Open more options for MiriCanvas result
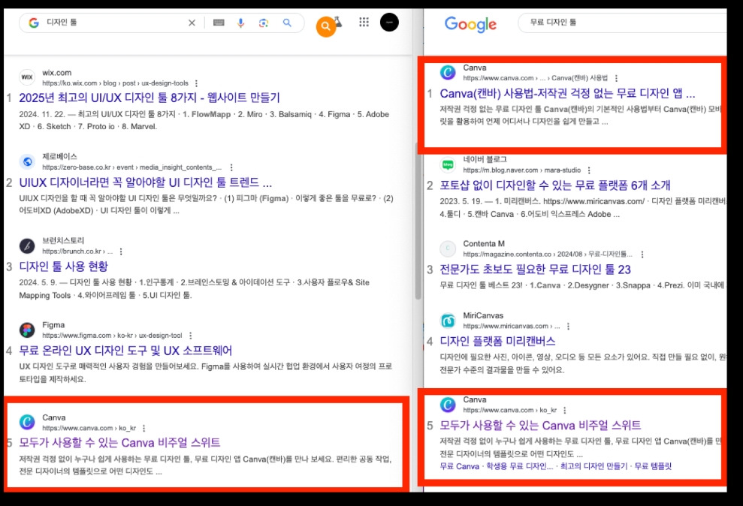The width and height of the screenshot is (743, 506). pos(568,327)
